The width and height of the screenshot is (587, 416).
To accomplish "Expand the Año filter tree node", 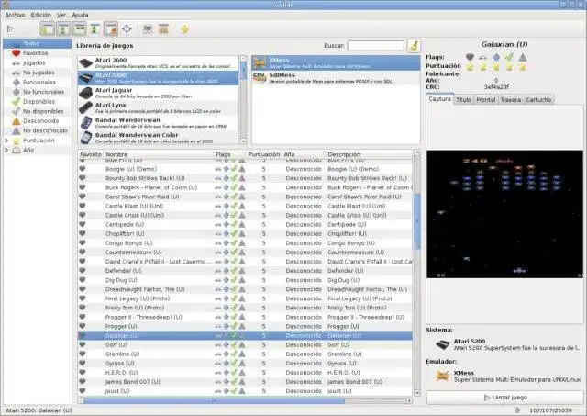I will [6, 150].
